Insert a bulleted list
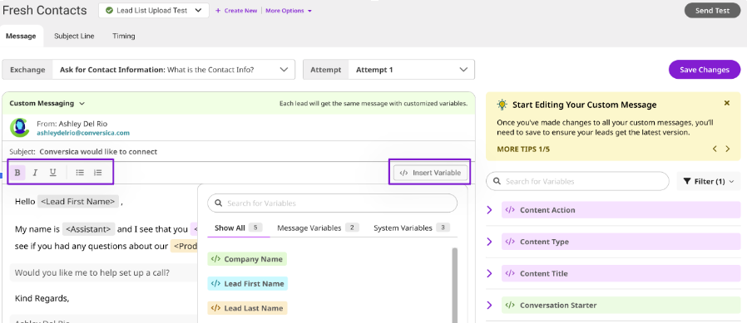747x323 pixels. point(80,173)
